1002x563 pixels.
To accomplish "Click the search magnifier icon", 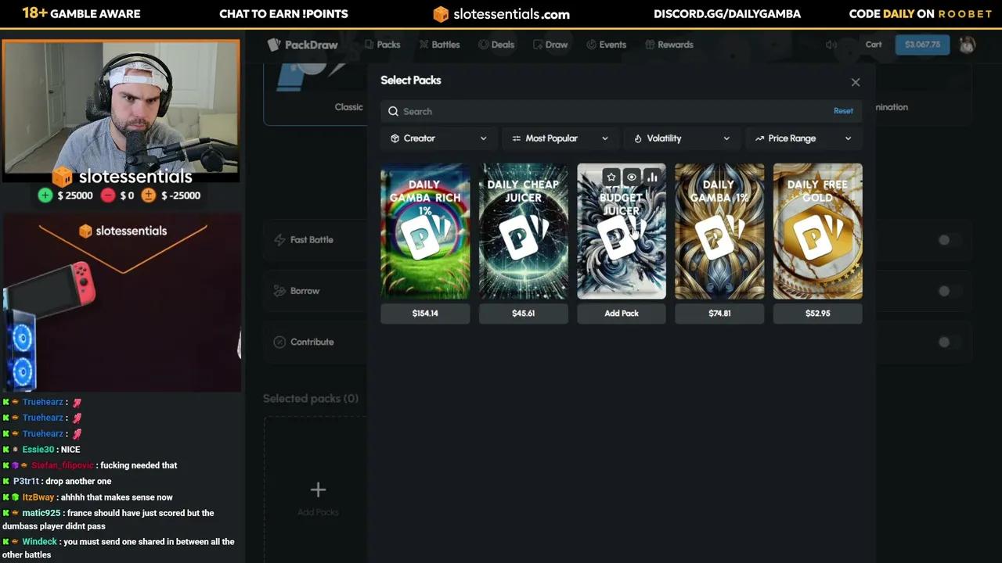I will point(394,111).
